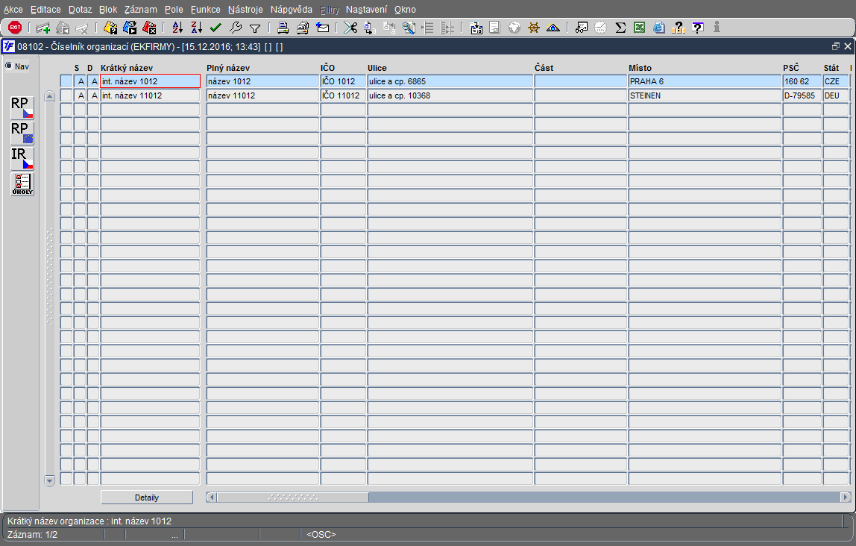Image resolution: width=856 pixels, height=546 pixels.
Task: Export to Excel via green icon
Action: 639,28
